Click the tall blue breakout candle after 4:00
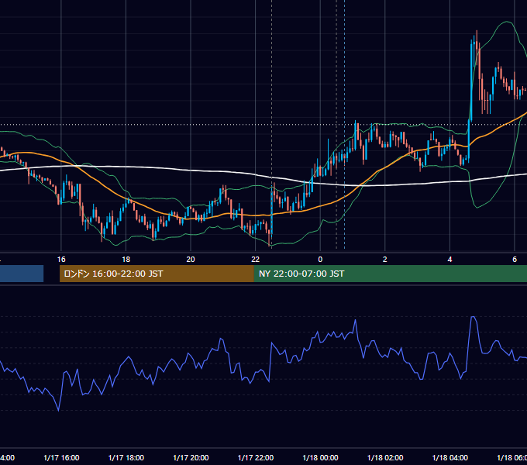Viewport: 527px width, 465px height. click(x=471, y=81)
